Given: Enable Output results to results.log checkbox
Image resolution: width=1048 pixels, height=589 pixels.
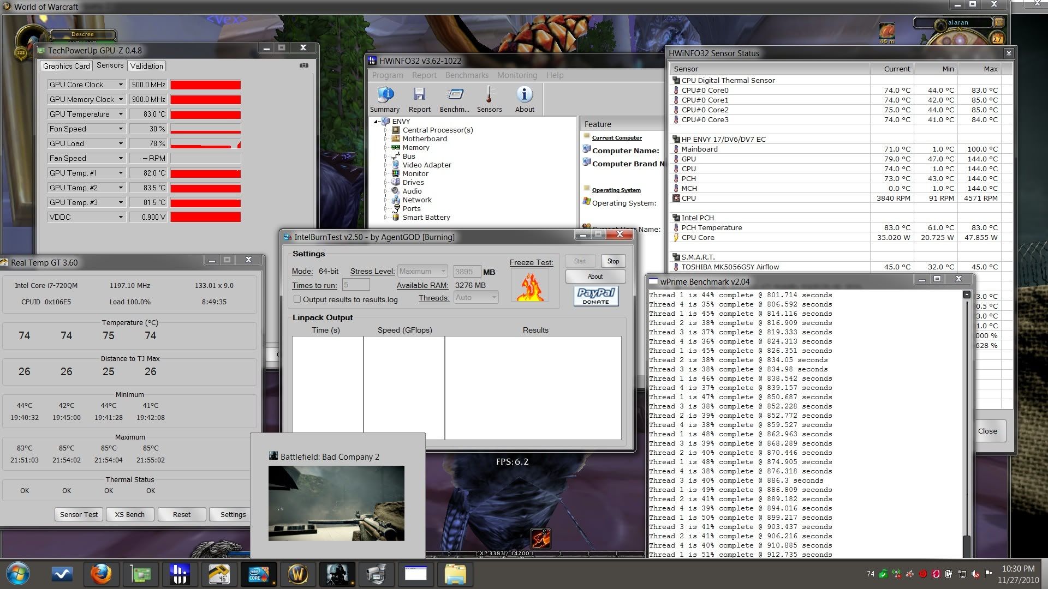Looking at the screenshot, I should point(297,299).
